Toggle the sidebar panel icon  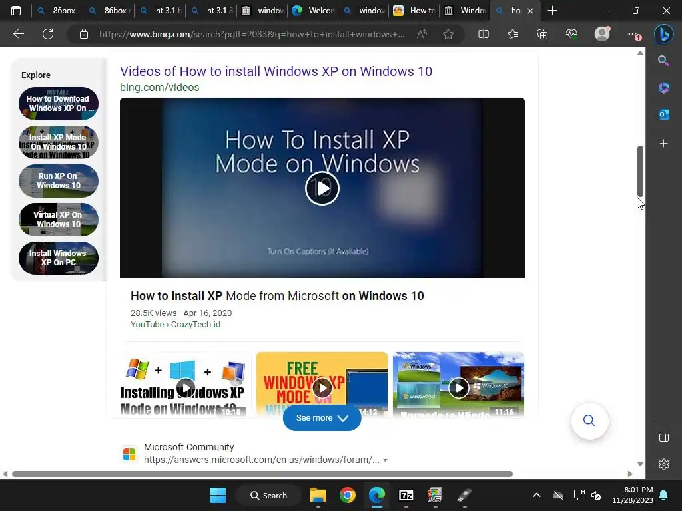(x=664, y=438)
